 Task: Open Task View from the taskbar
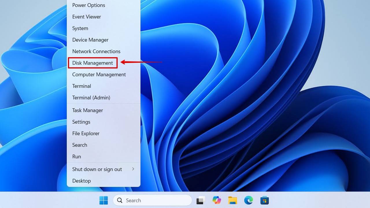pyautogui.click(x=200, y=200)
